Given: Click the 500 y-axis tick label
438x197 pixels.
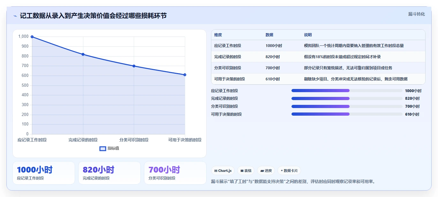Looking at the screenshot, I should click(x=25, y=85).
